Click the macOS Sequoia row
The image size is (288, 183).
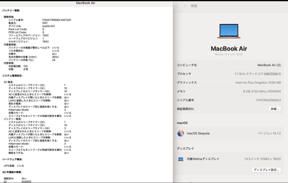[x=229, y=133]
